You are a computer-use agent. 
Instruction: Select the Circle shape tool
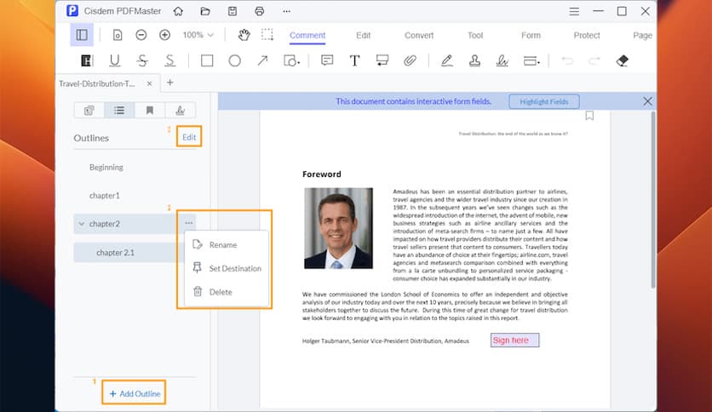pyautogui.click(x=235, y=60)
